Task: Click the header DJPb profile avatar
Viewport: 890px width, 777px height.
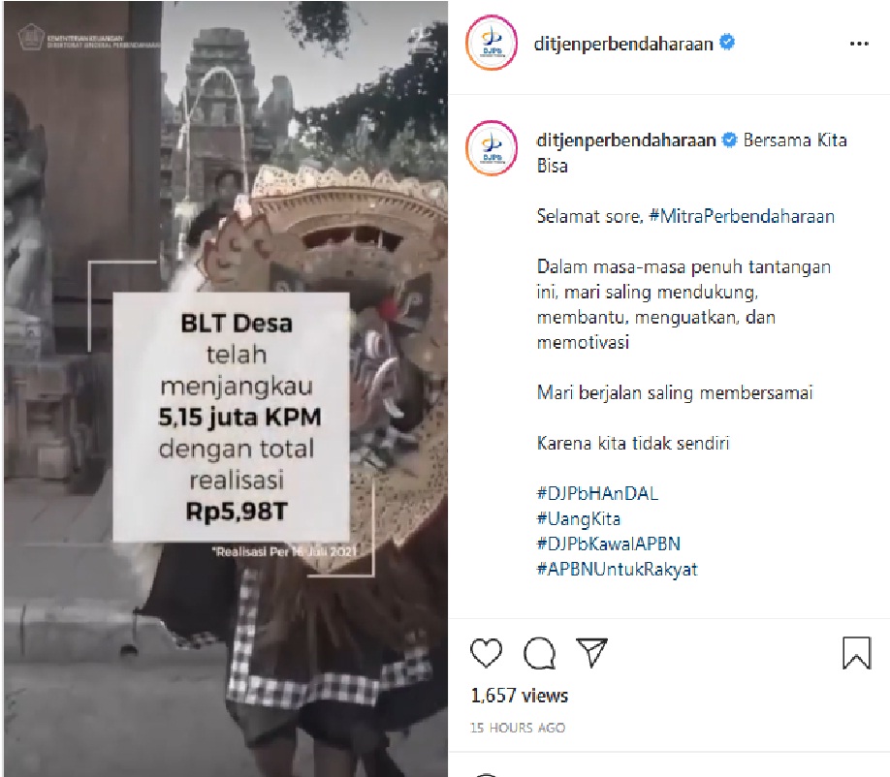Action: coord(492,44)
